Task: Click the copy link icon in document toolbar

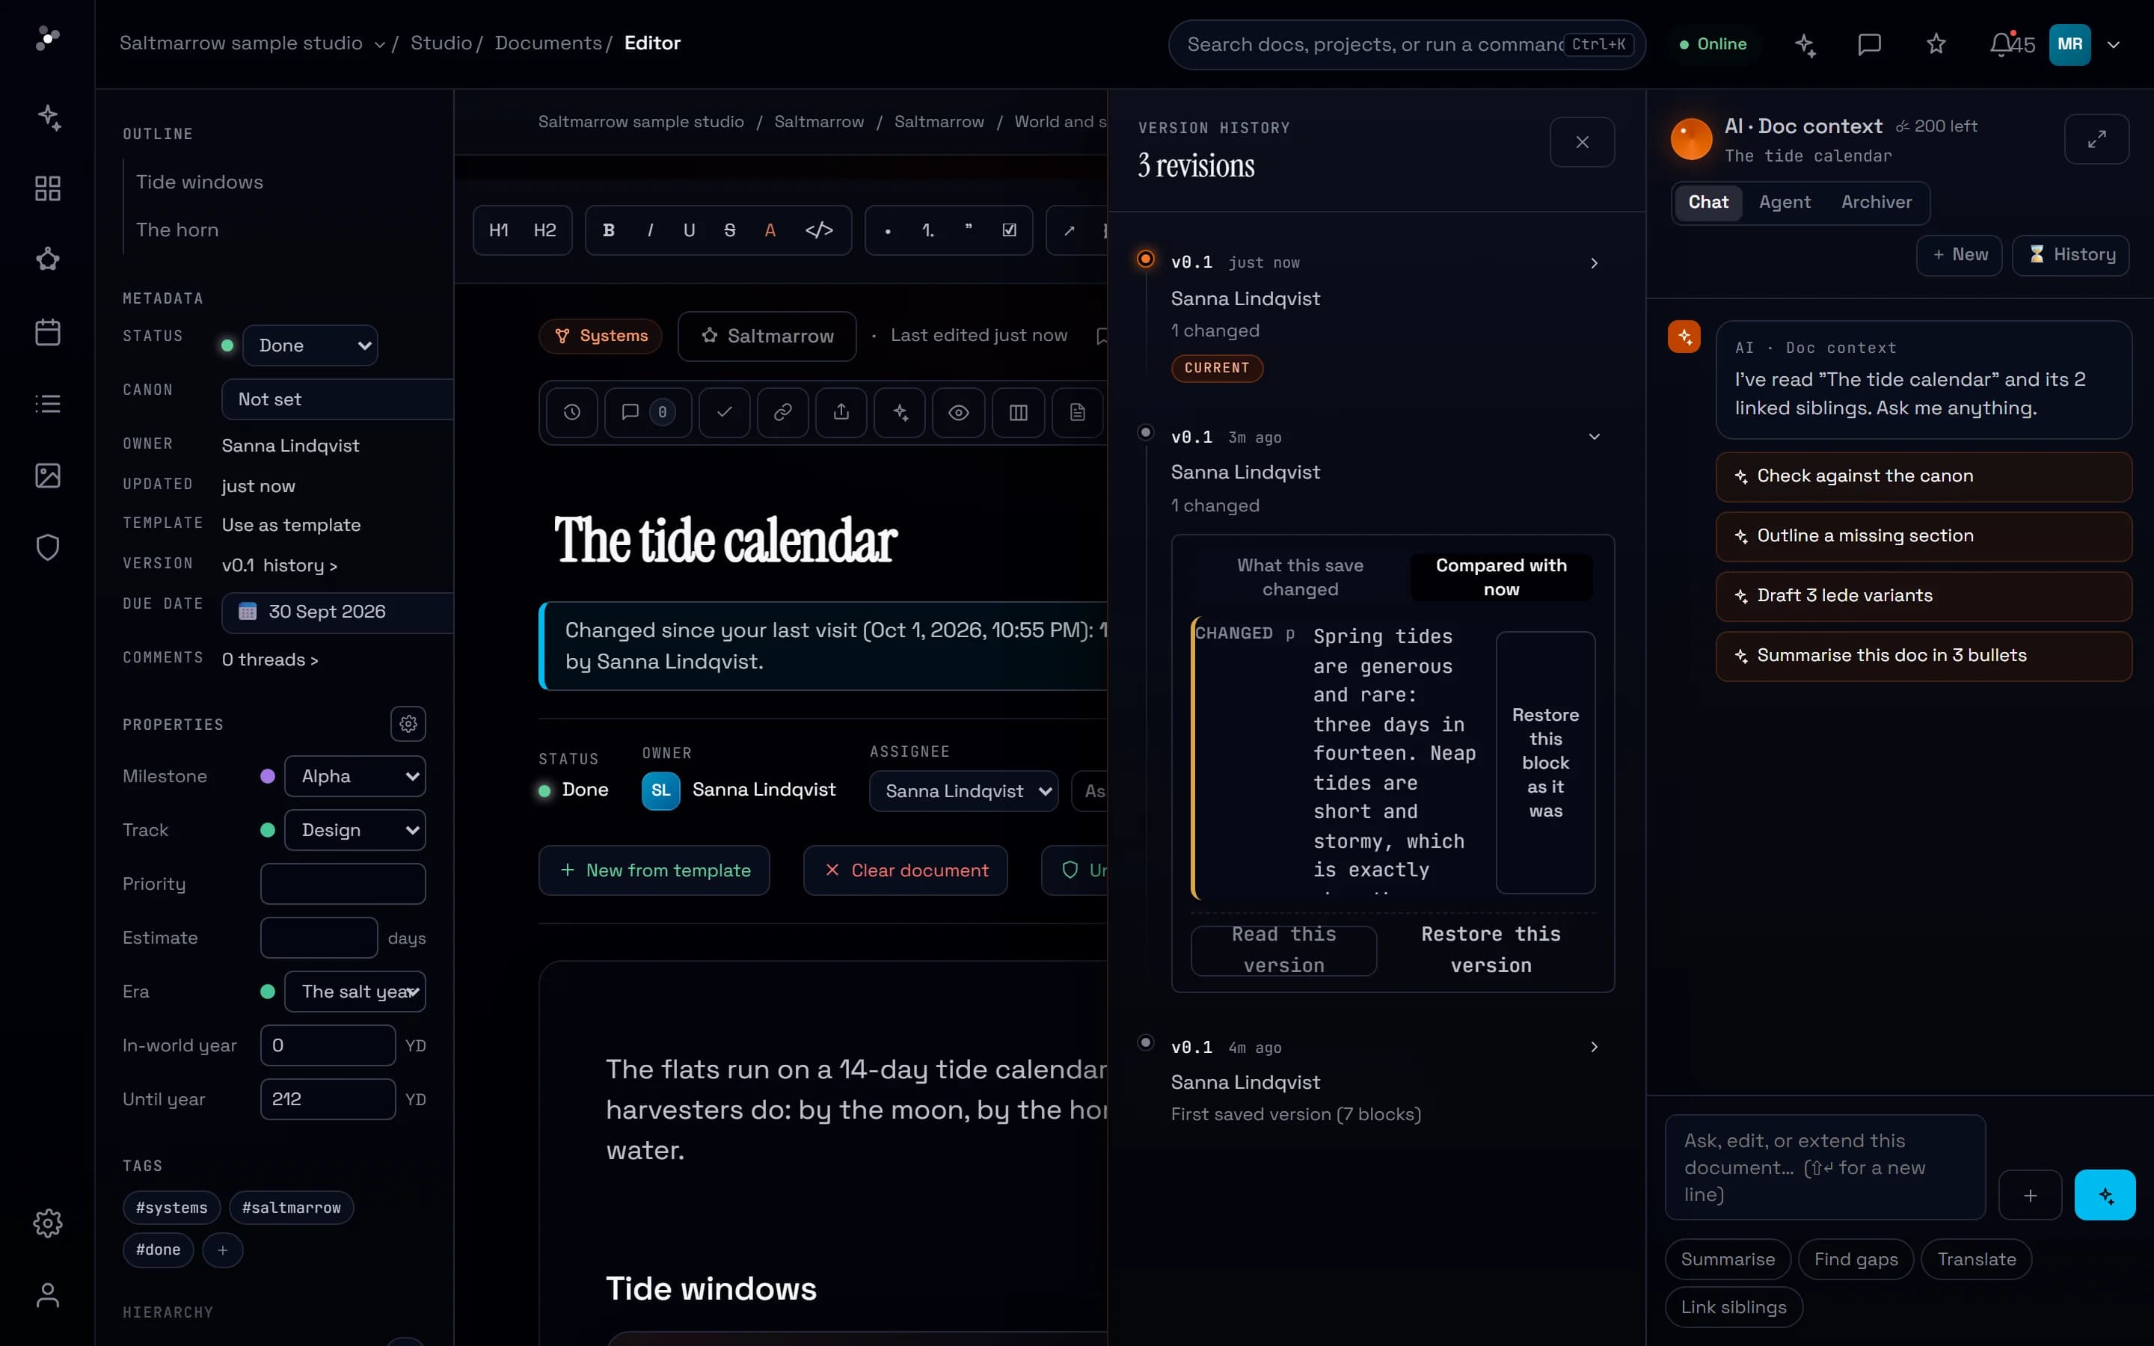Action: tap(782, 412)
